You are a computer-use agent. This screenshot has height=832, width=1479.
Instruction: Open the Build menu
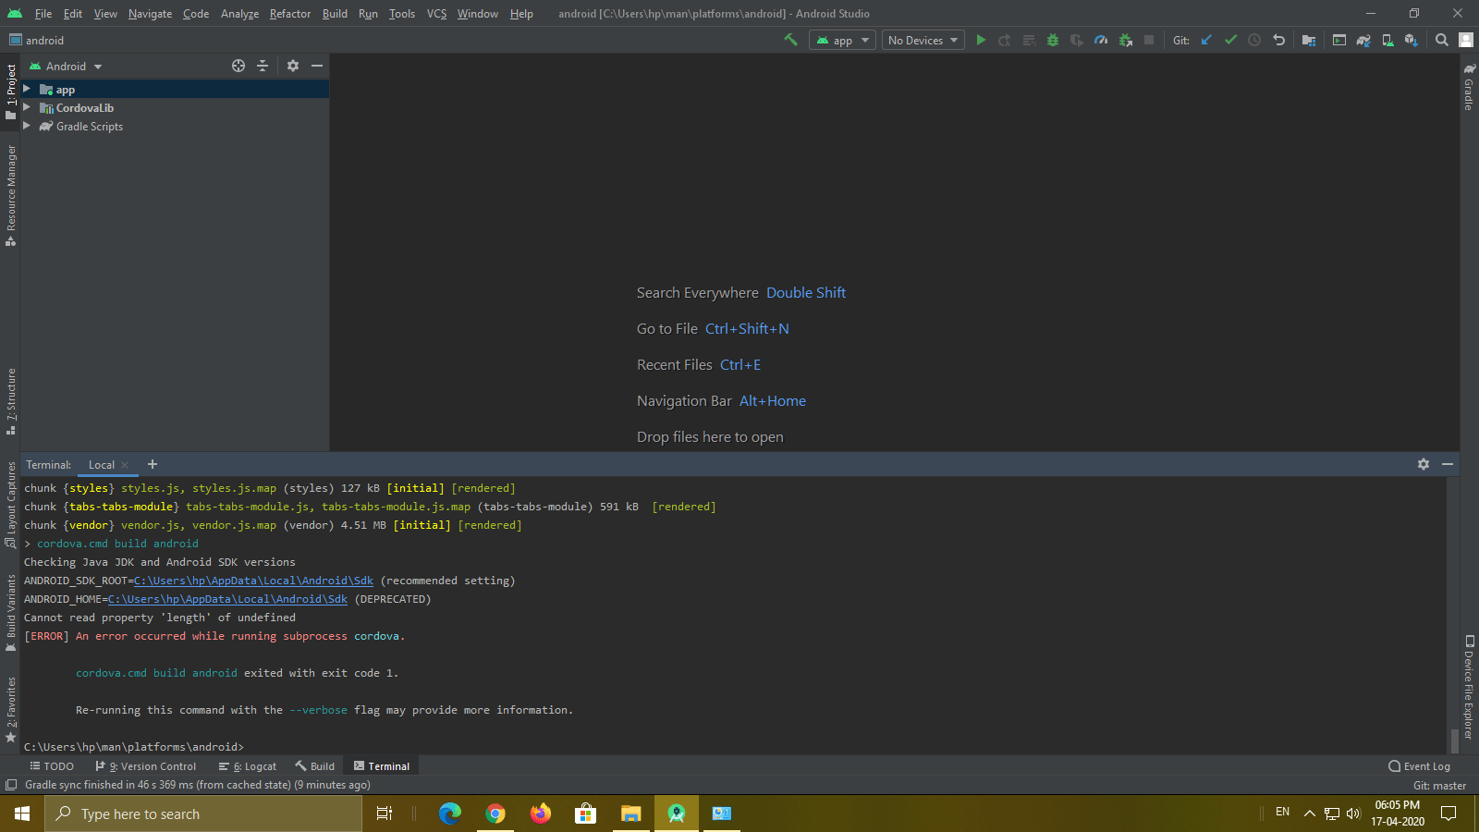(334, 14)
